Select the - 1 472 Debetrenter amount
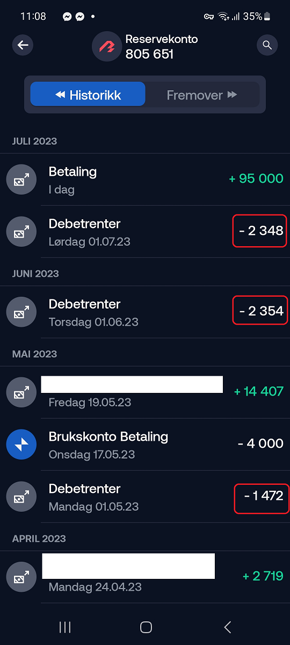This screenshot has height=645, width=290. pyautogui.click(x=262, y=497)
